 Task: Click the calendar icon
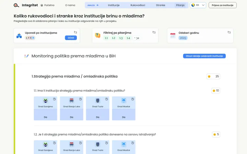[x=173, y=36]
